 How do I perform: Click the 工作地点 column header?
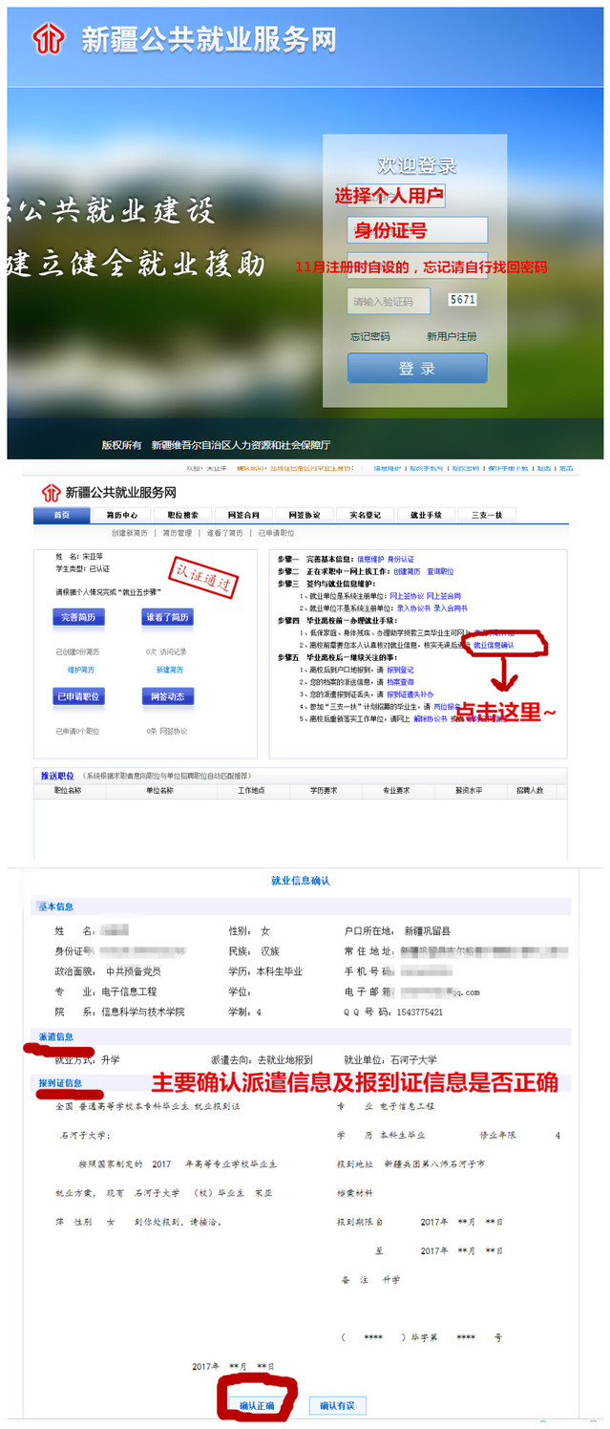click(250, 791)
